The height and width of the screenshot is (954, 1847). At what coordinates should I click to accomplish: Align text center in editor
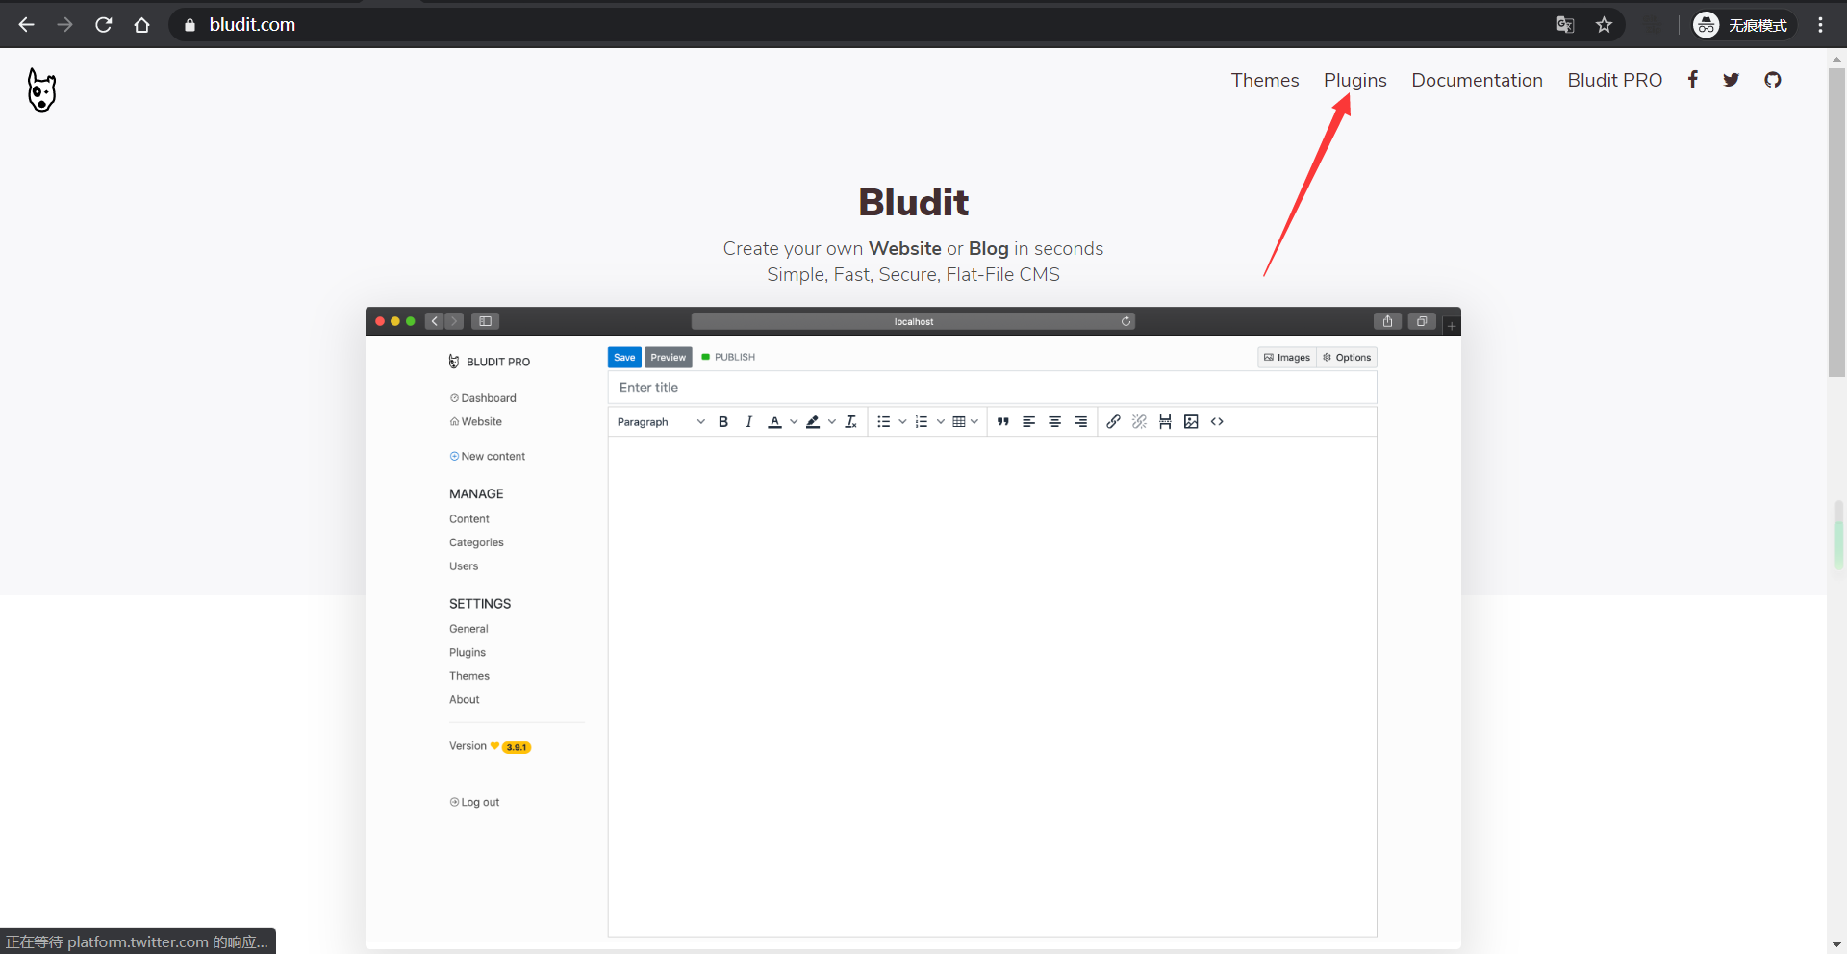[x=1054, y=422]
